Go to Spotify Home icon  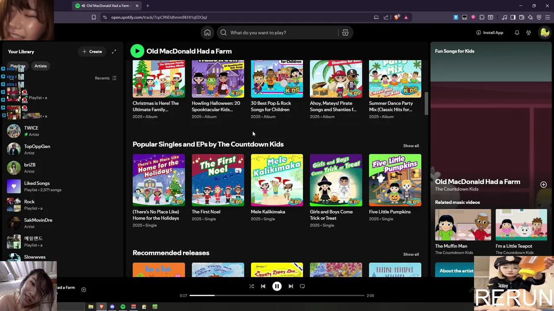click(207, 32)
